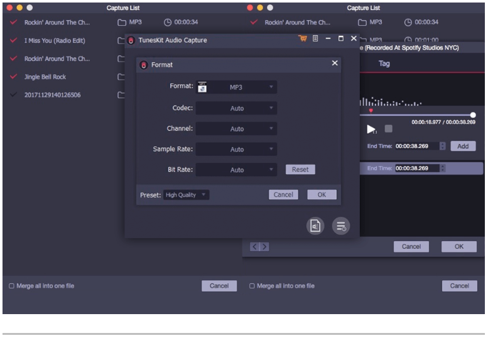Open the Channel dropdown
This screenshot has width=488, height=338.
(x=236, y=129)
